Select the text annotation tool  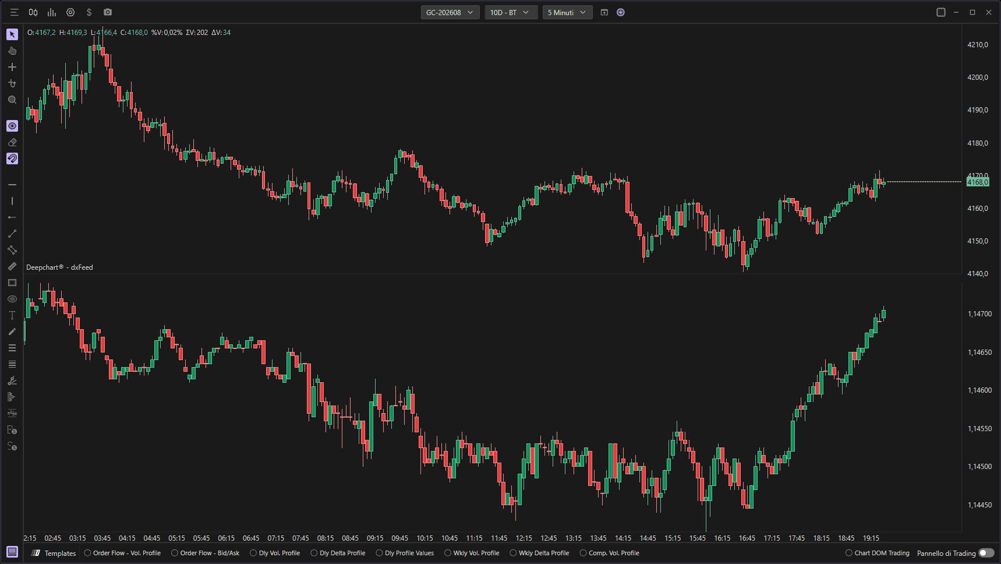click(12, 315)
